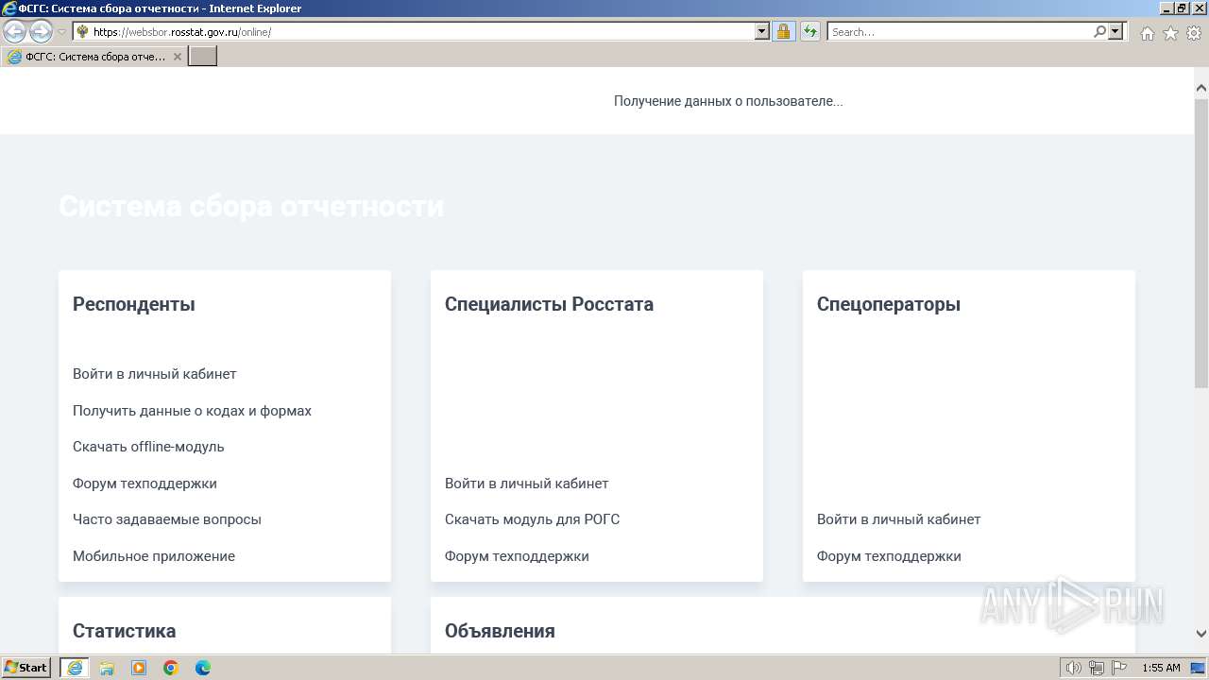Open File Explorer folder in taskbar

click(107, 668)
